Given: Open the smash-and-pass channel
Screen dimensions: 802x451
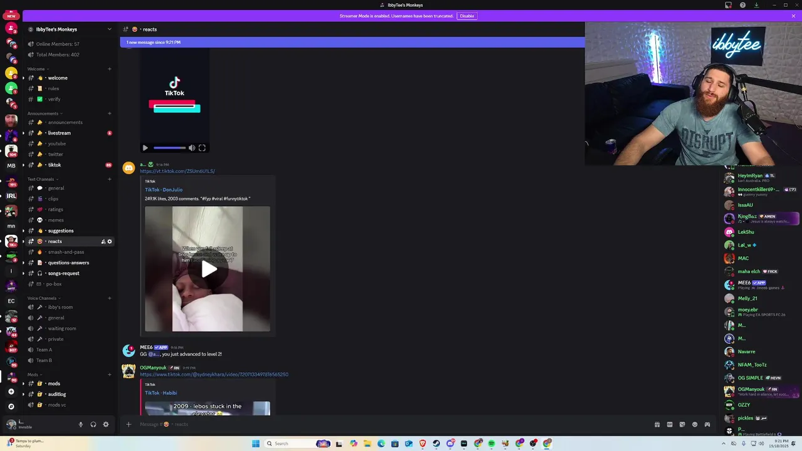Looking at the screenshot, I should pos(69,252).
